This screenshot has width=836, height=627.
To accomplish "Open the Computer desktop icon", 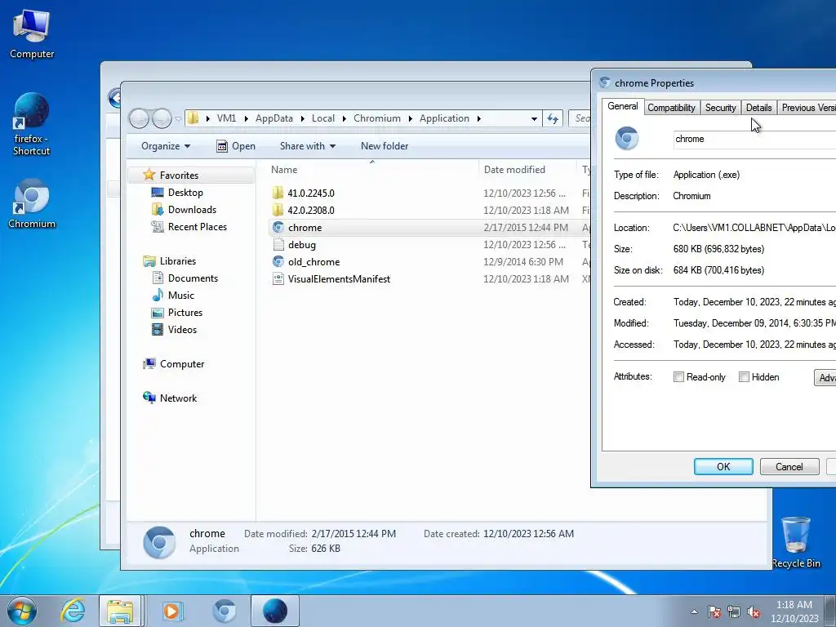I will [x=32, y=34].
